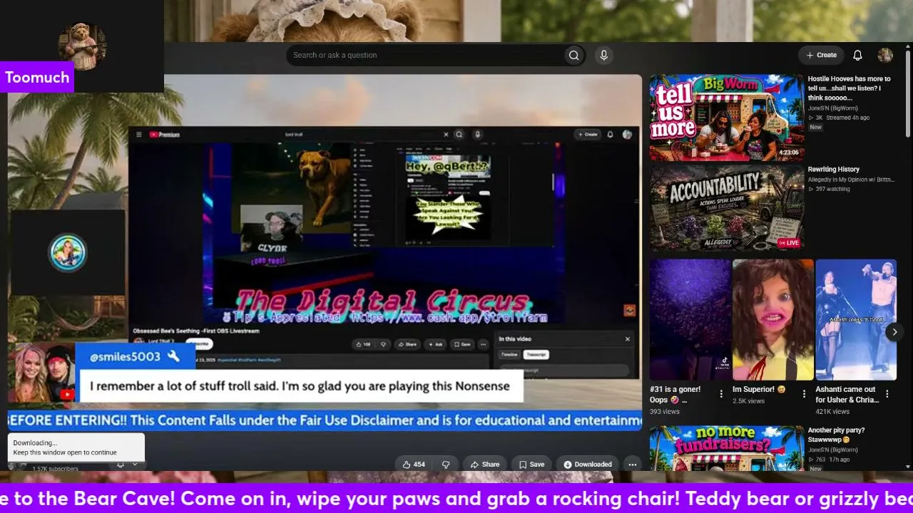Play the 'Im Superior!' short thumbnail
This screenshot has height=513, width=913.
(x=773, y=319)
